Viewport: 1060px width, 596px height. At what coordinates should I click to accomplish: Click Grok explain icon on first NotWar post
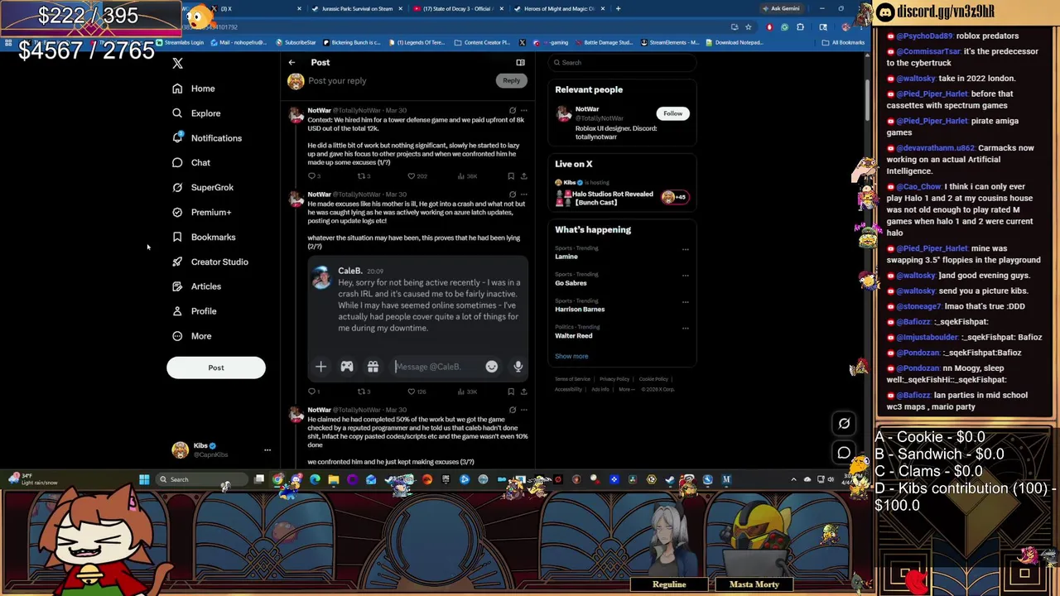pos(513,110)
